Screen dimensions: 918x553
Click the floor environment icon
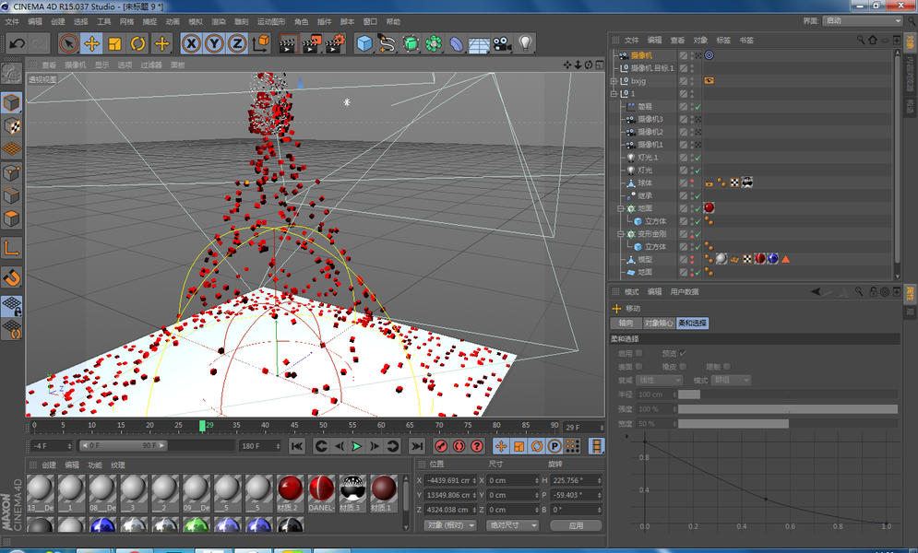[x=479, y=44]
